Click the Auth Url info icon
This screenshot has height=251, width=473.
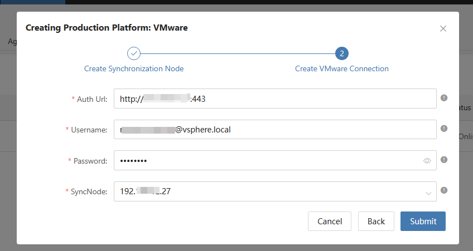(x=444, y=97)
